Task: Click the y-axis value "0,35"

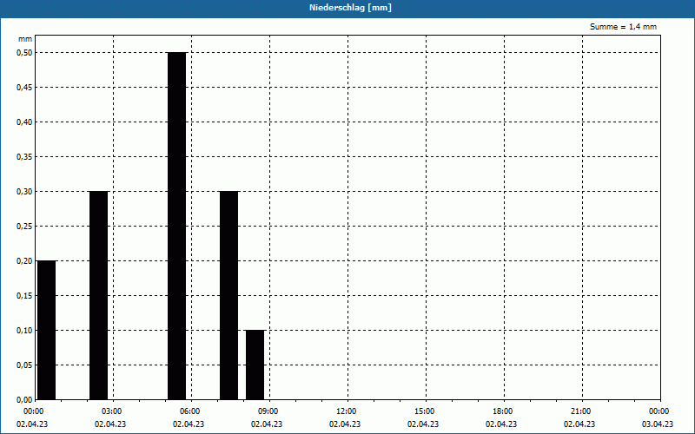Action: [x=24, y=157]
